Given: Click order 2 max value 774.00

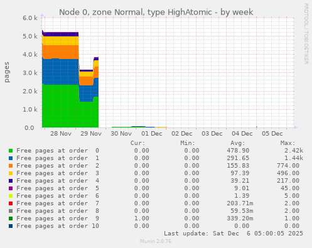Looking at the screenshot, I should click(288, 166).
